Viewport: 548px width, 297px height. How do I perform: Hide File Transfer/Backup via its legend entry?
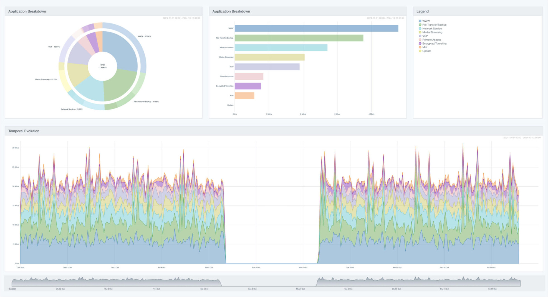pos(434,25)
